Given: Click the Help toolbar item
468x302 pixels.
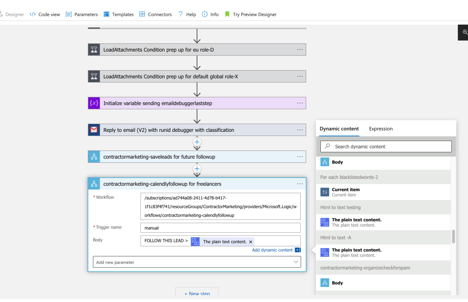Looking at the screenshot, I should (x=187, y=14).
